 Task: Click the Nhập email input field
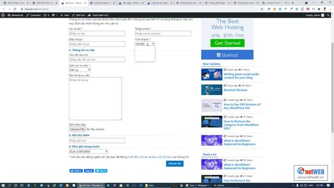point(163,33)
